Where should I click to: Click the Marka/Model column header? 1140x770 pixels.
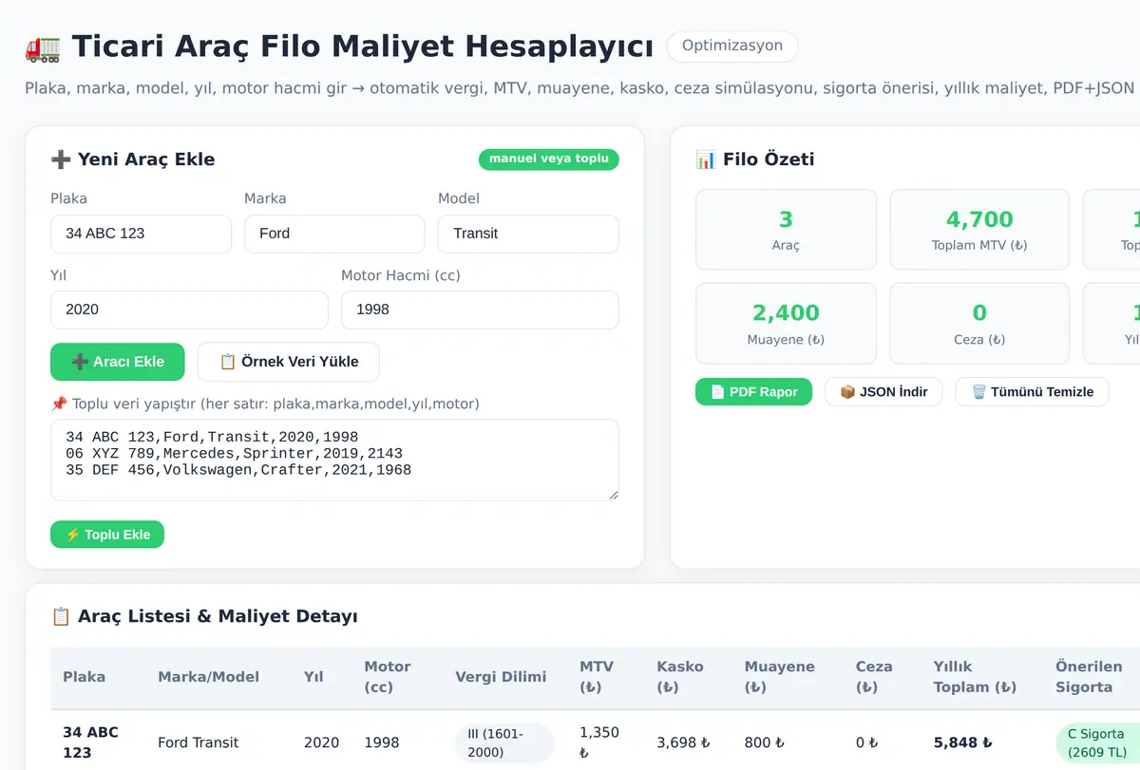(208, 677)
